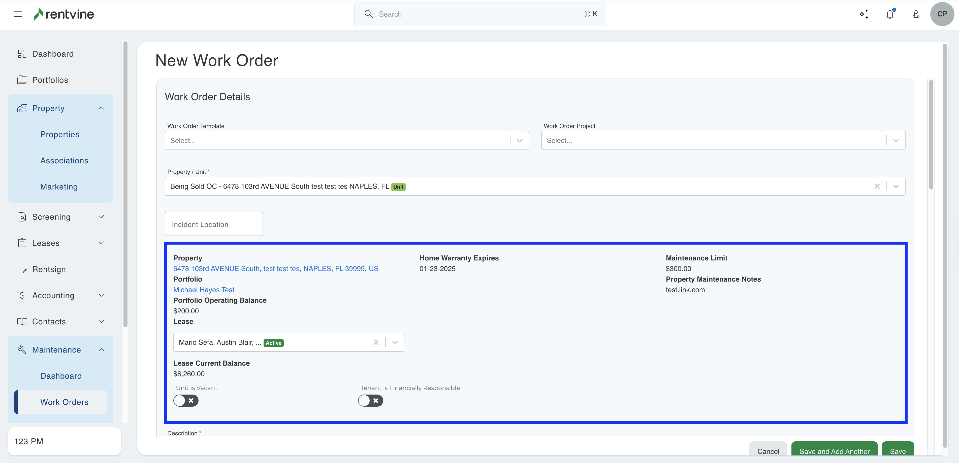
Task: Go to Work Orders in sidebar
Action: [64, 402]
